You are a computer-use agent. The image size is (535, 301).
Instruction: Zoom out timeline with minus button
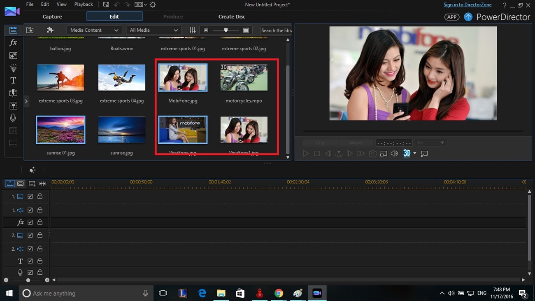pyautogui.click(x=6, y=280)
